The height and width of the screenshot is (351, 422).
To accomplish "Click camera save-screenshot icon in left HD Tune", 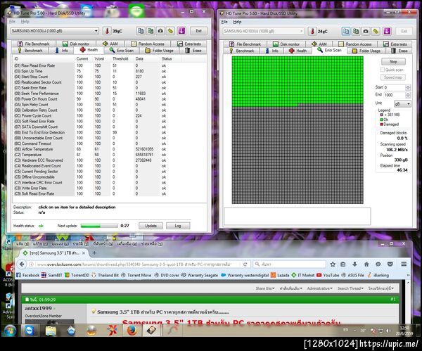I will (x=160, y=31).
